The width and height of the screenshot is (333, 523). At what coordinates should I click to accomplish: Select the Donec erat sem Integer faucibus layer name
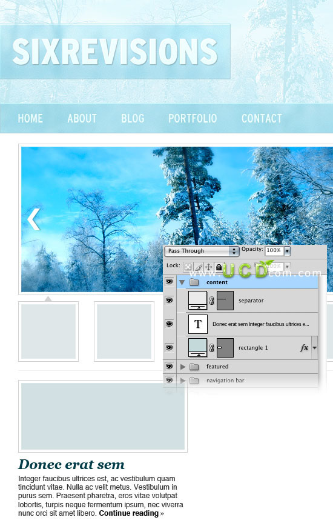click(x=261, y=324)
